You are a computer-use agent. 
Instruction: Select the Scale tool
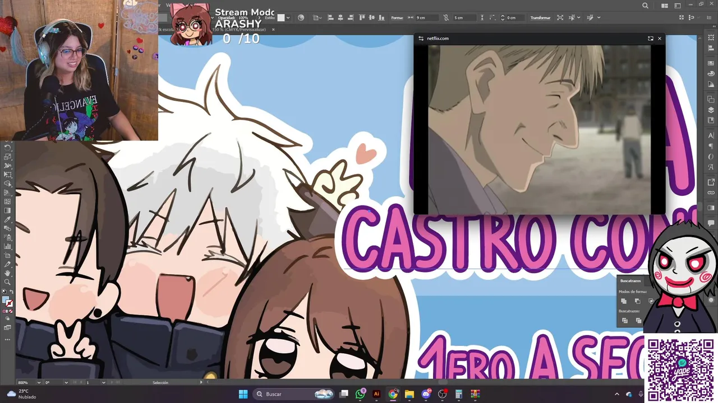click(x=8, y=157)
